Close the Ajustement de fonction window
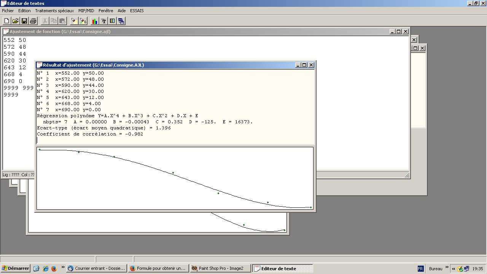This screenshot has width=487, height=274. point(406,32)
